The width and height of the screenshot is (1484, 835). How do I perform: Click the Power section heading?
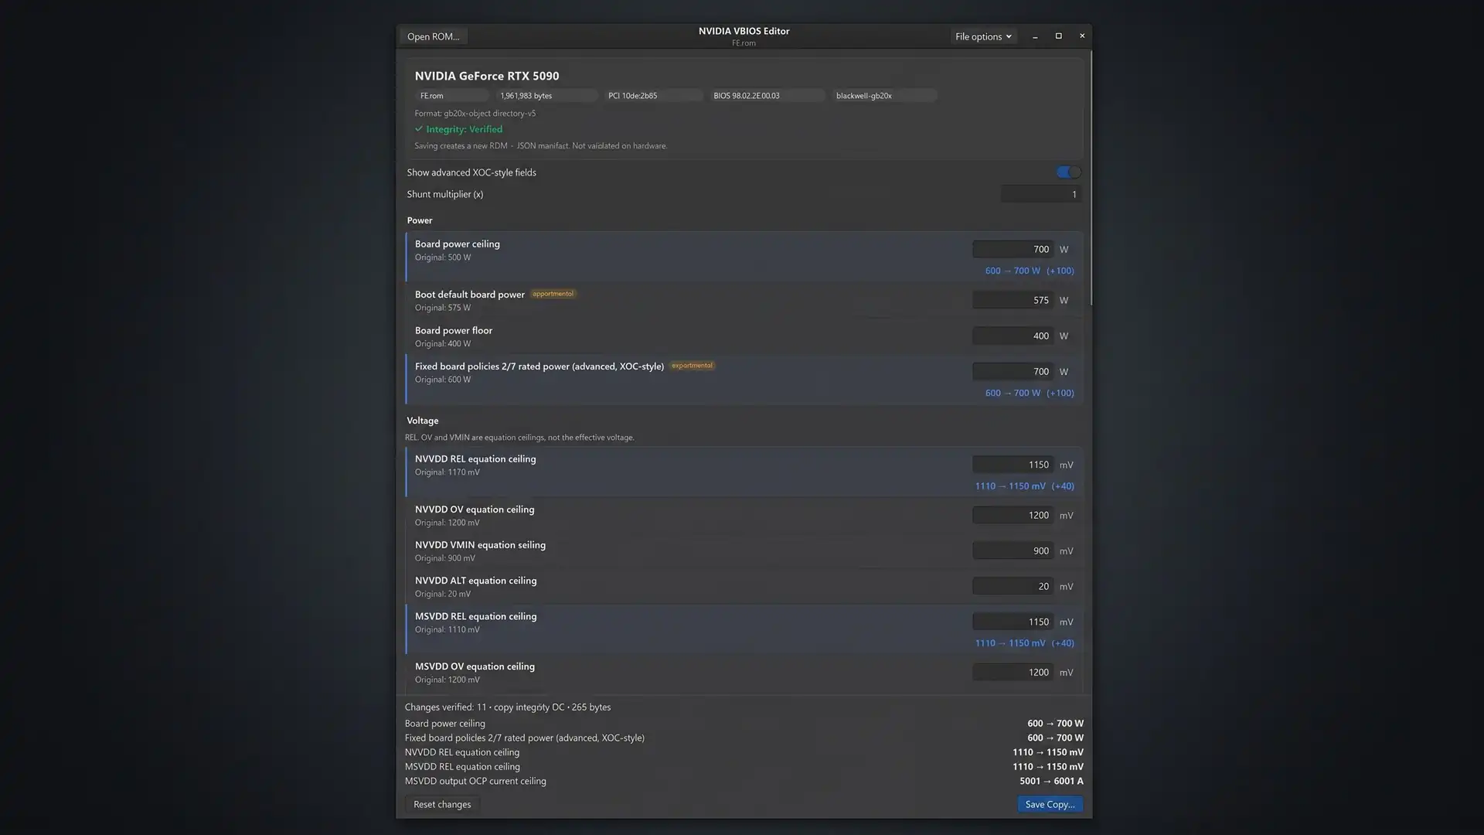click(420, 220)
